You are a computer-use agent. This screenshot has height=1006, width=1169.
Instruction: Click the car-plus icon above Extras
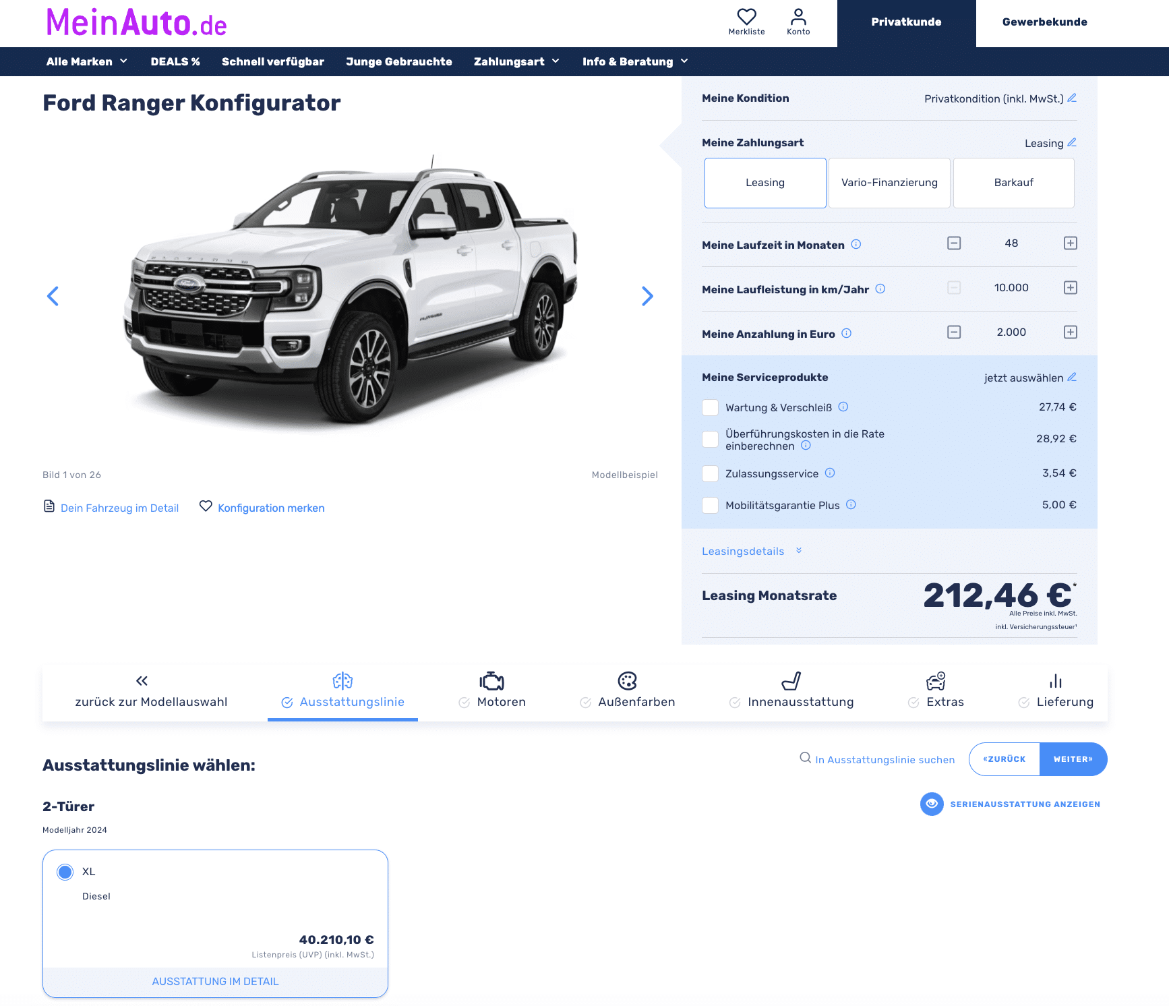click(x=936, y=681)
